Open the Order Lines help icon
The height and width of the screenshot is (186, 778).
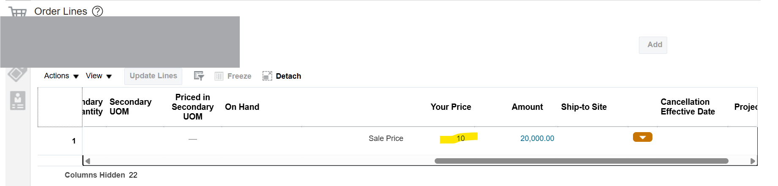98,11
